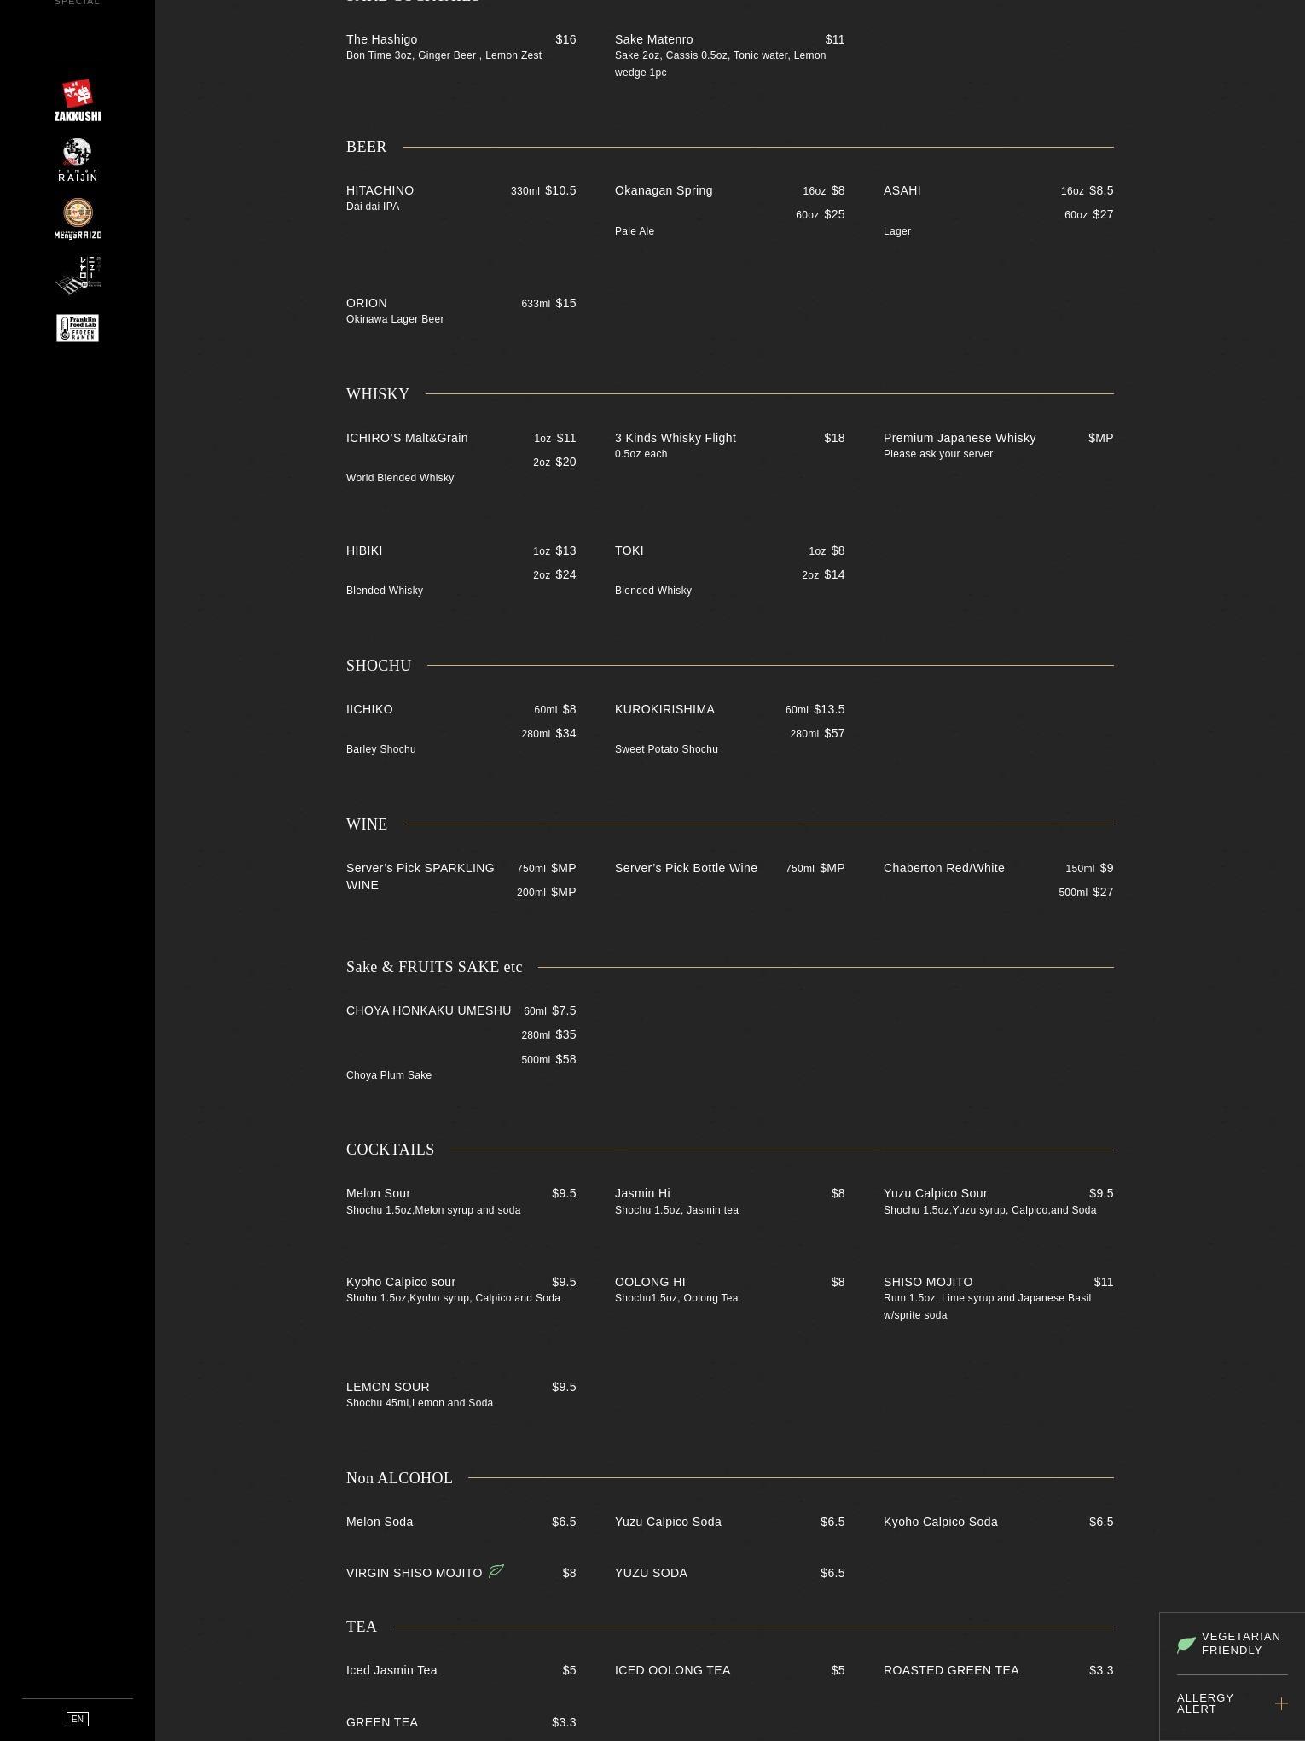Click the WHISKY section heading
This screenshot has width=1305, height=1741.
(378, 394)
